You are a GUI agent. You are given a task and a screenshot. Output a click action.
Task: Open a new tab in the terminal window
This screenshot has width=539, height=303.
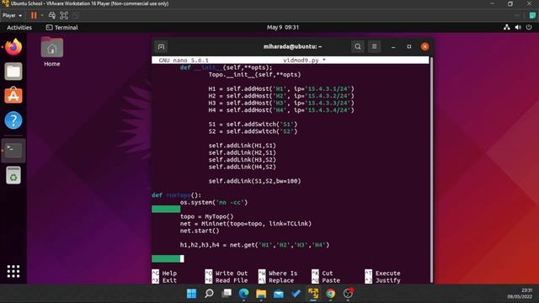click(161, 47)
